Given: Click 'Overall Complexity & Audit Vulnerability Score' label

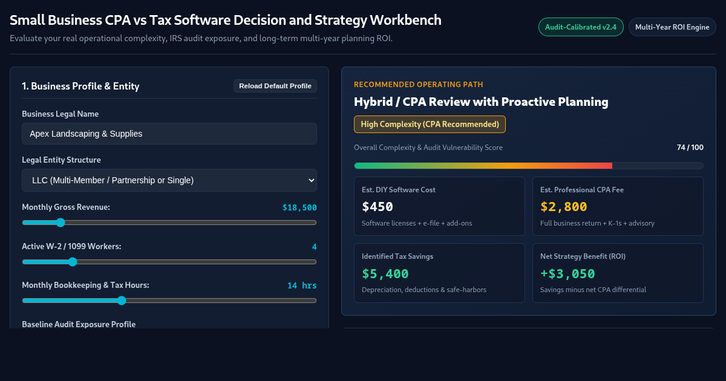Looking at the screenshot, I should tap(428, 148).
